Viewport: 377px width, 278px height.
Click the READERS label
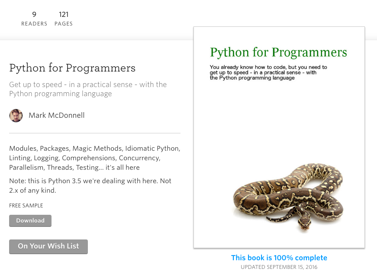[x=34, y=24]
